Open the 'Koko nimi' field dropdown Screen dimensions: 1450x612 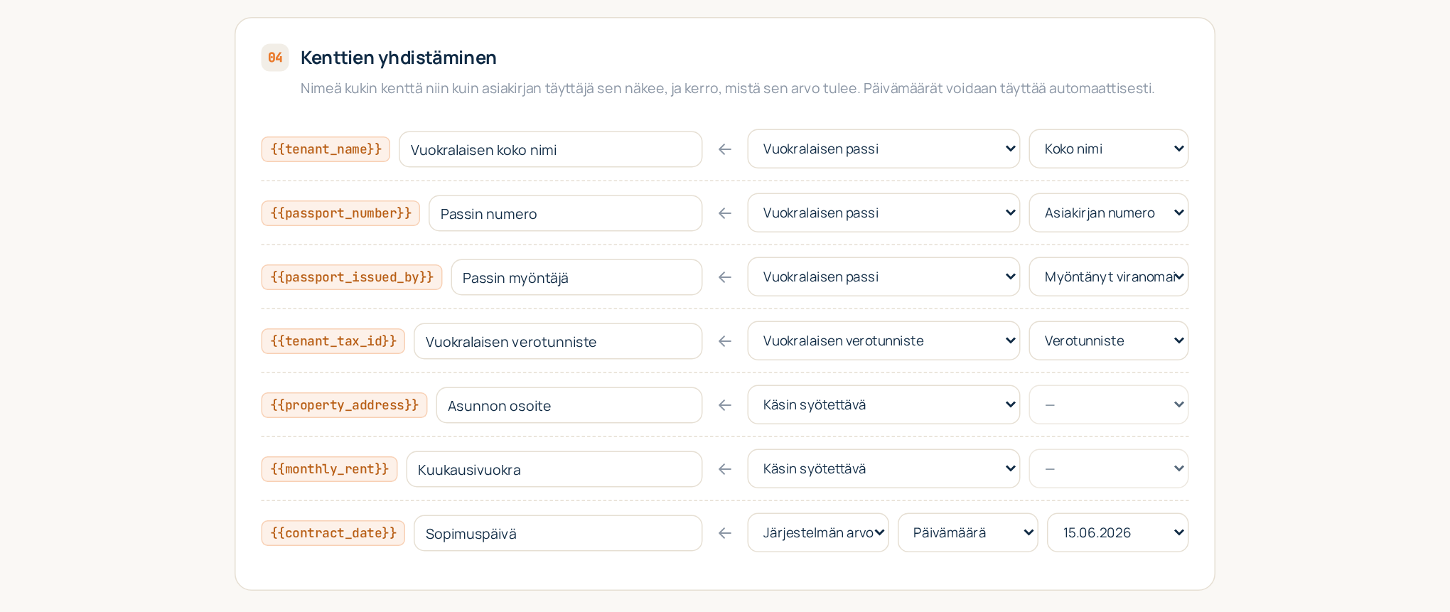pyautogui.click(x=1109, y=149)
